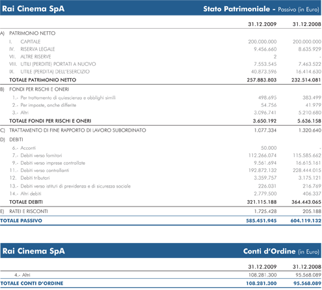
Task: Select the 'RATEI E RISCONTI' row label
Action: tap(29, 212)
